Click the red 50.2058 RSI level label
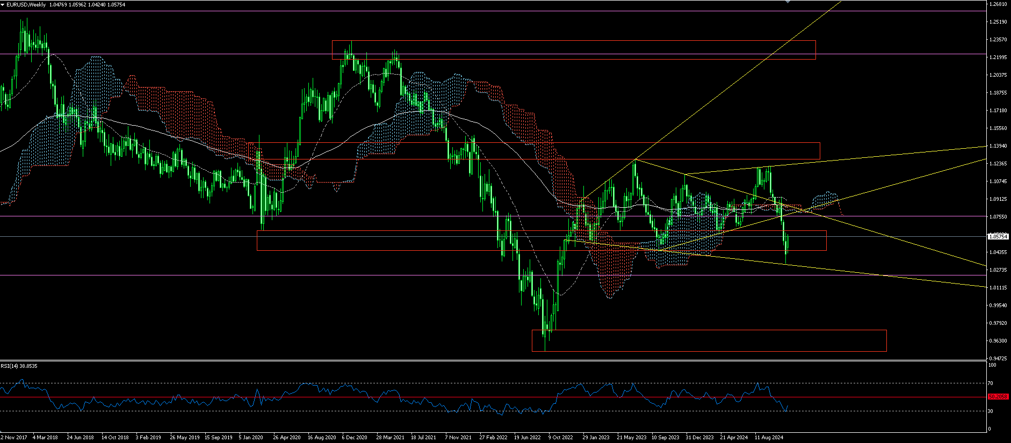Image resolution: width=1011 pixels, height=443 pixels. pos(999,396)
